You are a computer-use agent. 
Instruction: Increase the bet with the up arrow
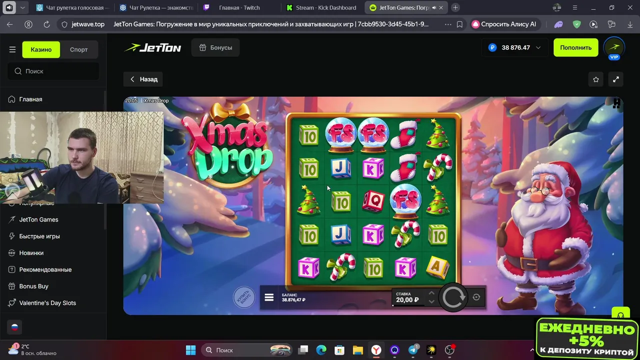[x=431, y=293]
